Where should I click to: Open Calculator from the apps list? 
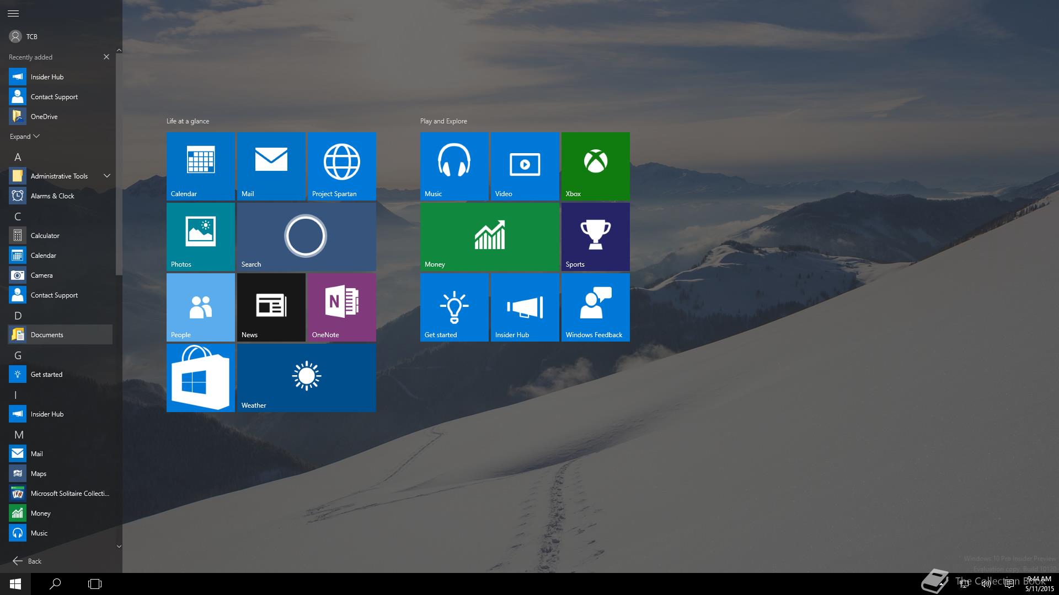(x=45, y=235)
